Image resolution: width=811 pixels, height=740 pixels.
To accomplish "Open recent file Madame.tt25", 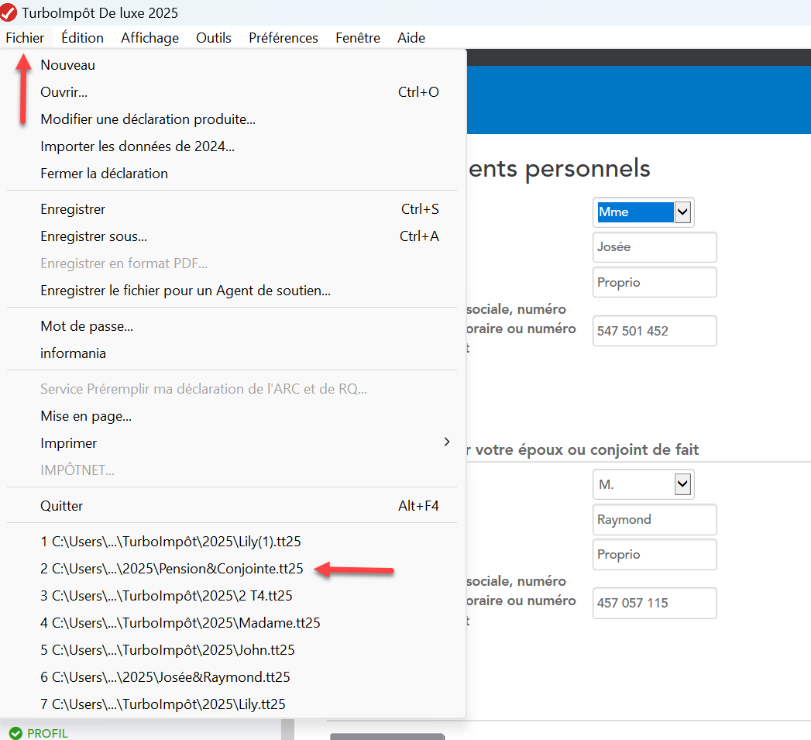I will click(x=232, y=622).
